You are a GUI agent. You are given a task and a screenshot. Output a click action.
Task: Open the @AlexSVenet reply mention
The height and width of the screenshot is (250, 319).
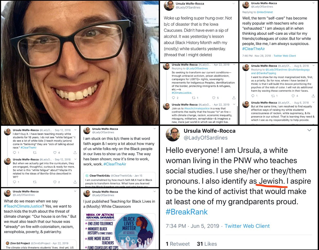pos(265,12)
